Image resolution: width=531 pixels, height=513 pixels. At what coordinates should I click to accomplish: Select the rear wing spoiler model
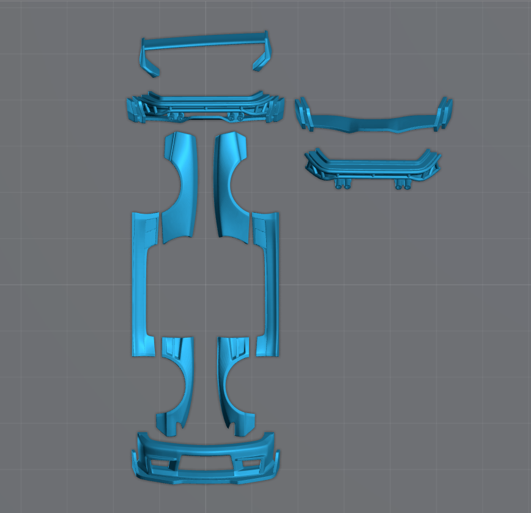(205, 41)
